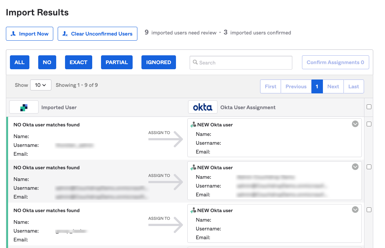Viewport: 385px width, 248px height.
Task: Click Okta User Assignment column header
Action: point(248,107)
